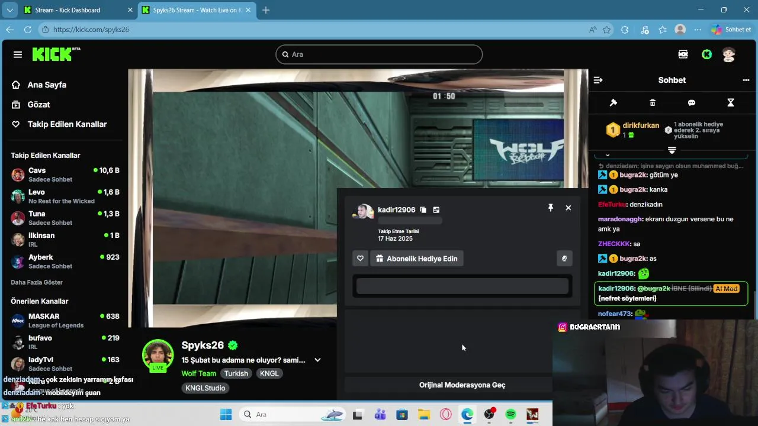Open the moderation hammer tool in chat

614,102
